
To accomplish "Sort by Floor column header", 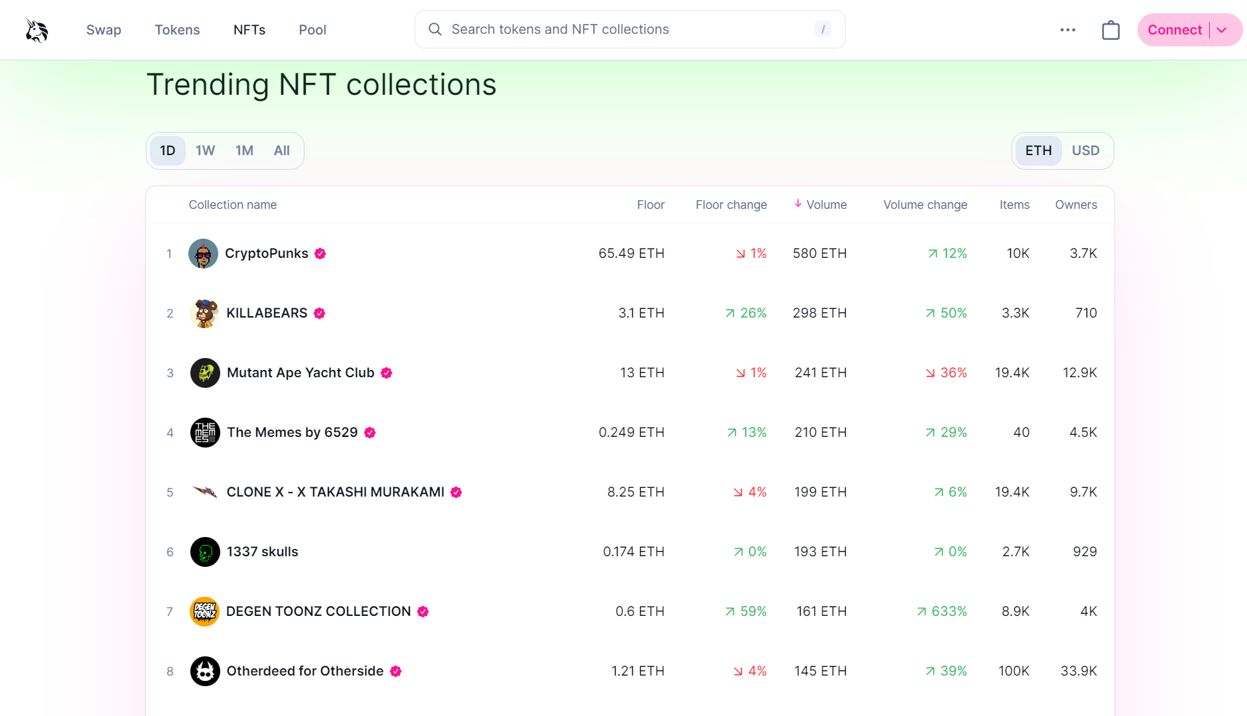I will pos(651,205).
